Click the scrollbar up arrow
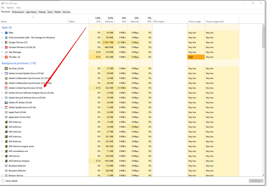The width and height of the screenshot is (267, 186). [x=264, y=25]
